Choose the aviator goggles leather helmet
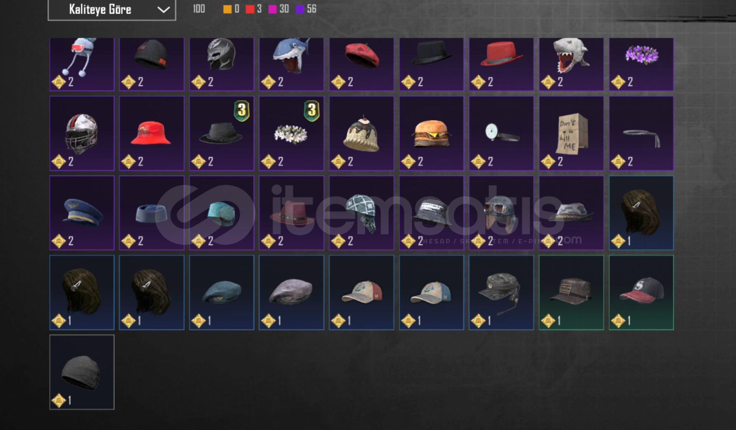 501,213
